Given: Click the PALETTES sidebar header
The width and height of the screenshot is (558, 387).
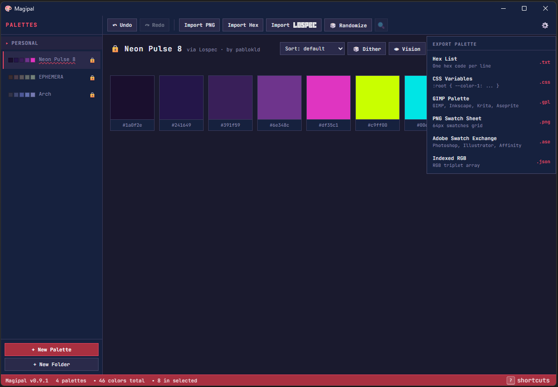Looking at the screenshot, I should pos(21,25).
